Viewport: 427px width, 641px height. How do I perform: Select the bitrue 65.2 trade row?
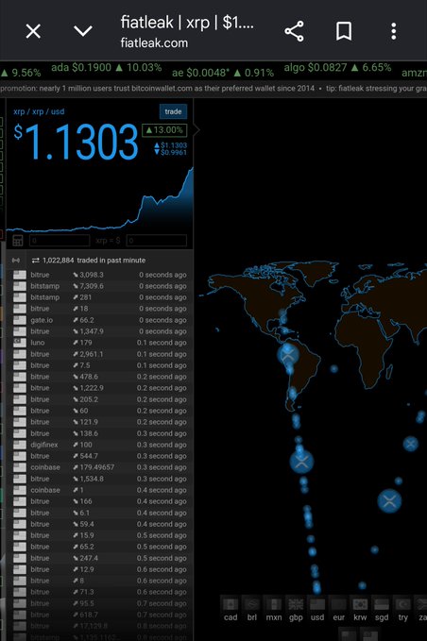pyautogui.click(x=100, y=547)
